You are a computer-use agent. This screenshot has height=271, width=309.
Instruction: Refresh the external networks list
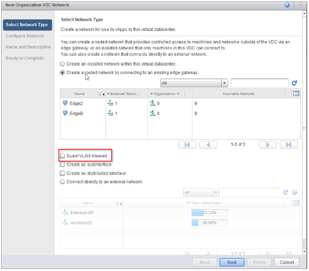click(286, 192)
